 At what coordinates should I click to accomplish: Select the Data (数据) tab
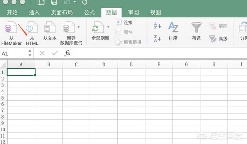click(x=112, y=12)
